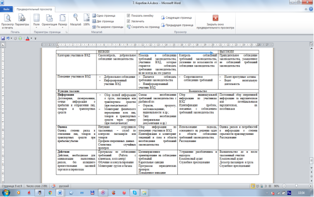Screen dimensions: 314x197
Task: Open Print Preview and Print button
Action: (x=8, y=21)
